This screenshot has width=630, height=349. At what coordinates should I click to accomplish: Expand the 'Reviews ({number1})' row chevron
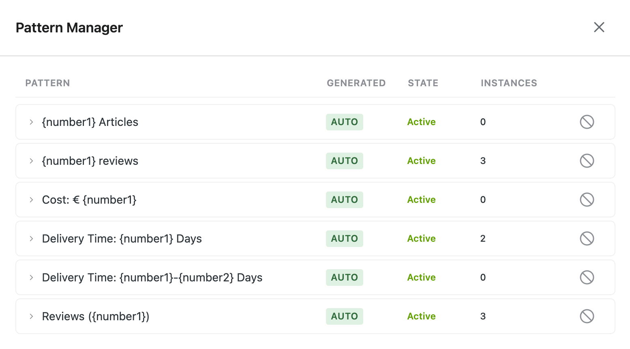coord(31,316)
